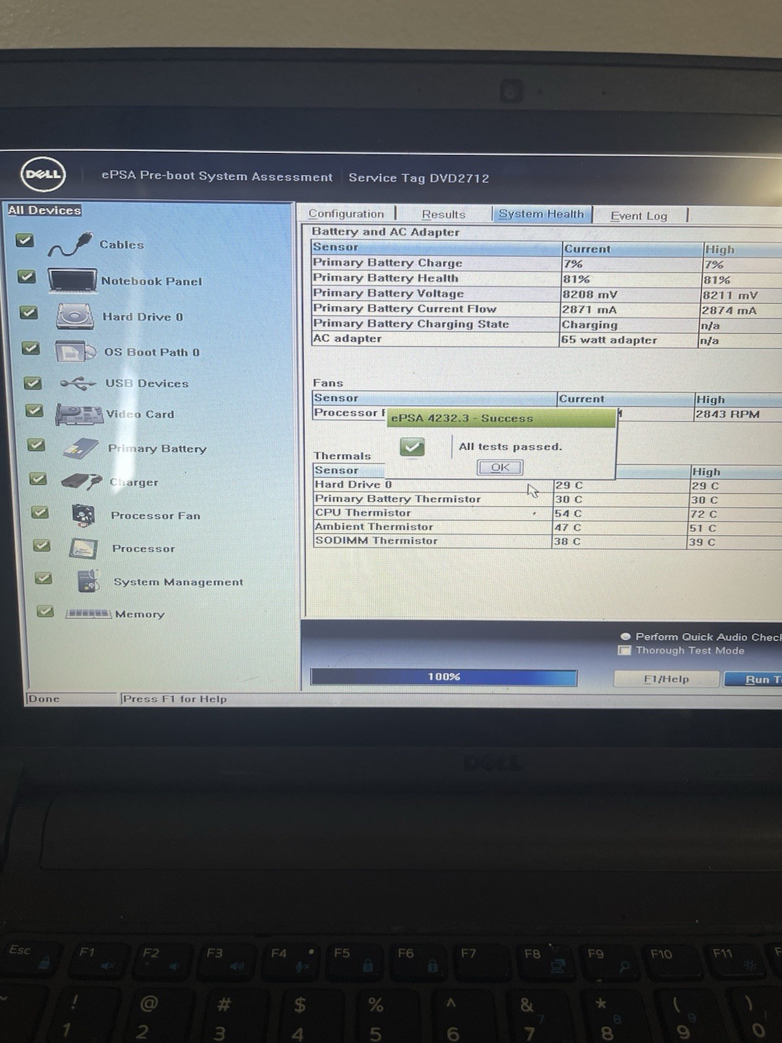Select the Ambient Thermistor row

click(547, 527)
